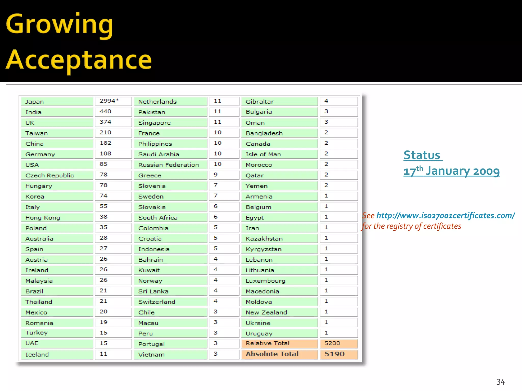Screen dimensions: 522x391
Task: Click the 17th January 2009 date link
Action: point(451,171)
